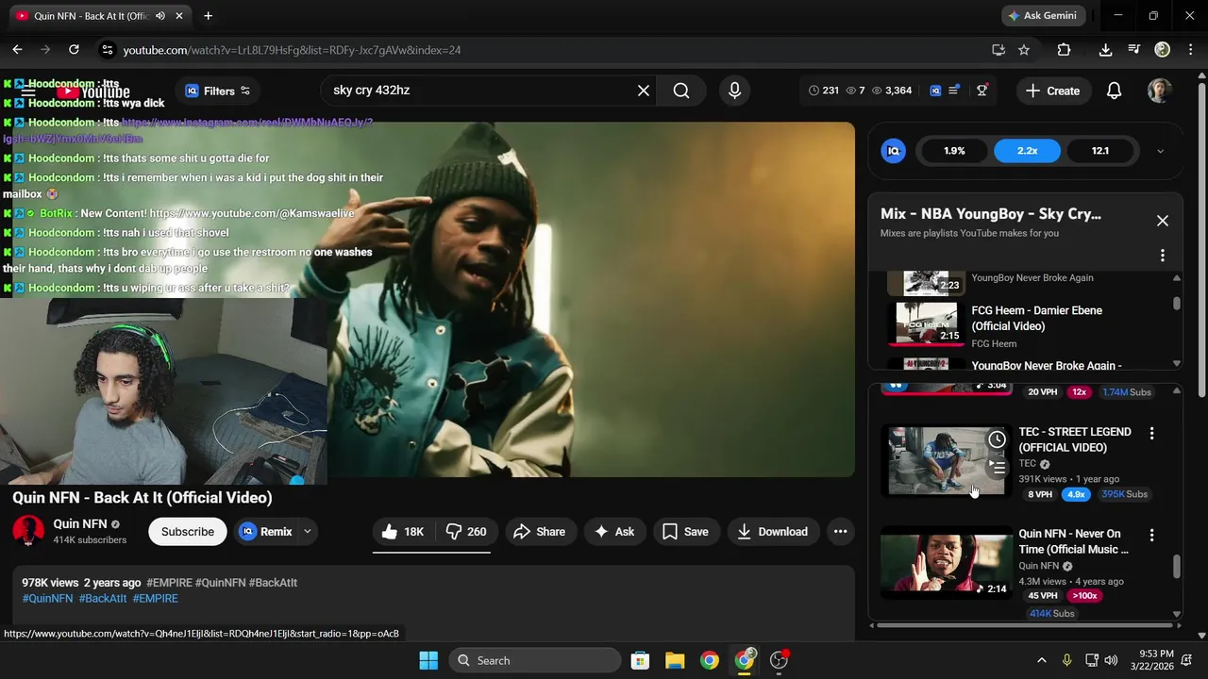Open Chrome media controls icon
This screenshot has height=679, width=1208.
coord(1134,50)
